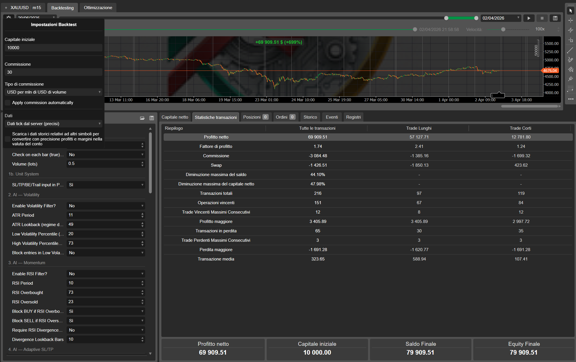This screenshot has width=576, height=362.
Task: Open the Capitale netto tab
Action: [175, 117]
